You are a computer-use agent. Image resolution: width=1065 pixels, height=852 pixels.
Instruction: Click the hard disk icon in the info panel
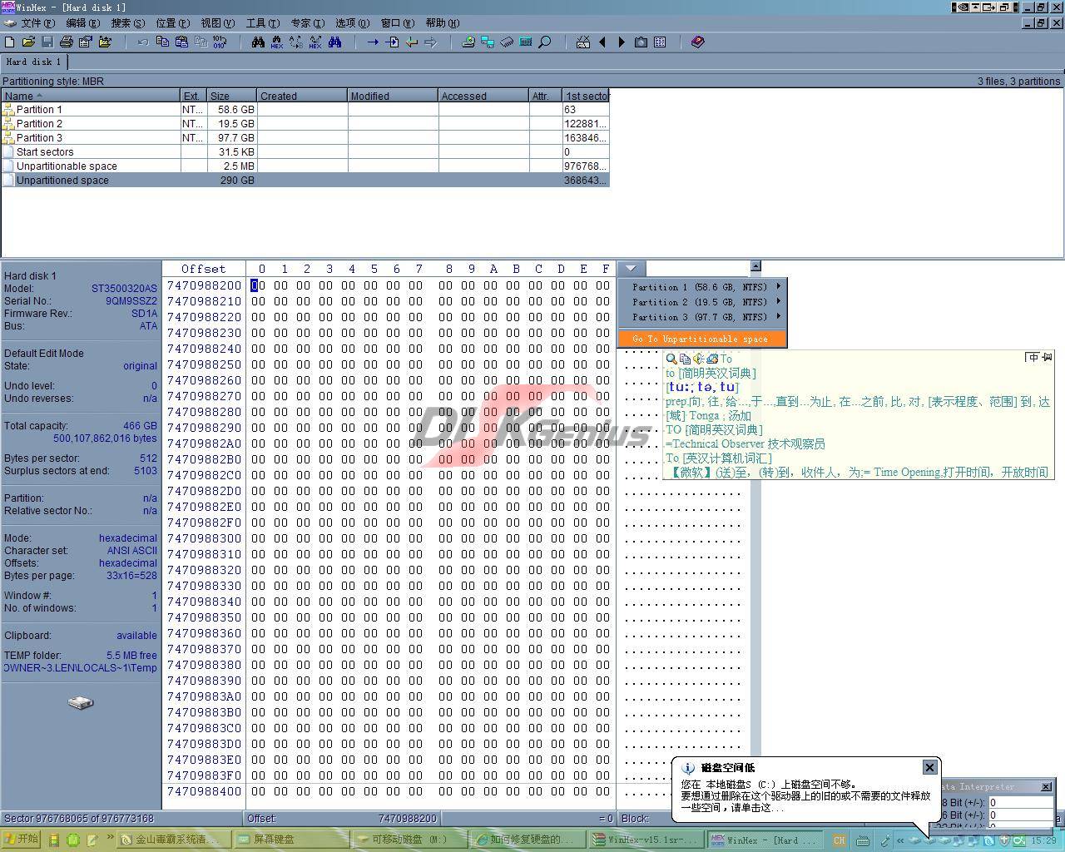[x=81, y=703]
